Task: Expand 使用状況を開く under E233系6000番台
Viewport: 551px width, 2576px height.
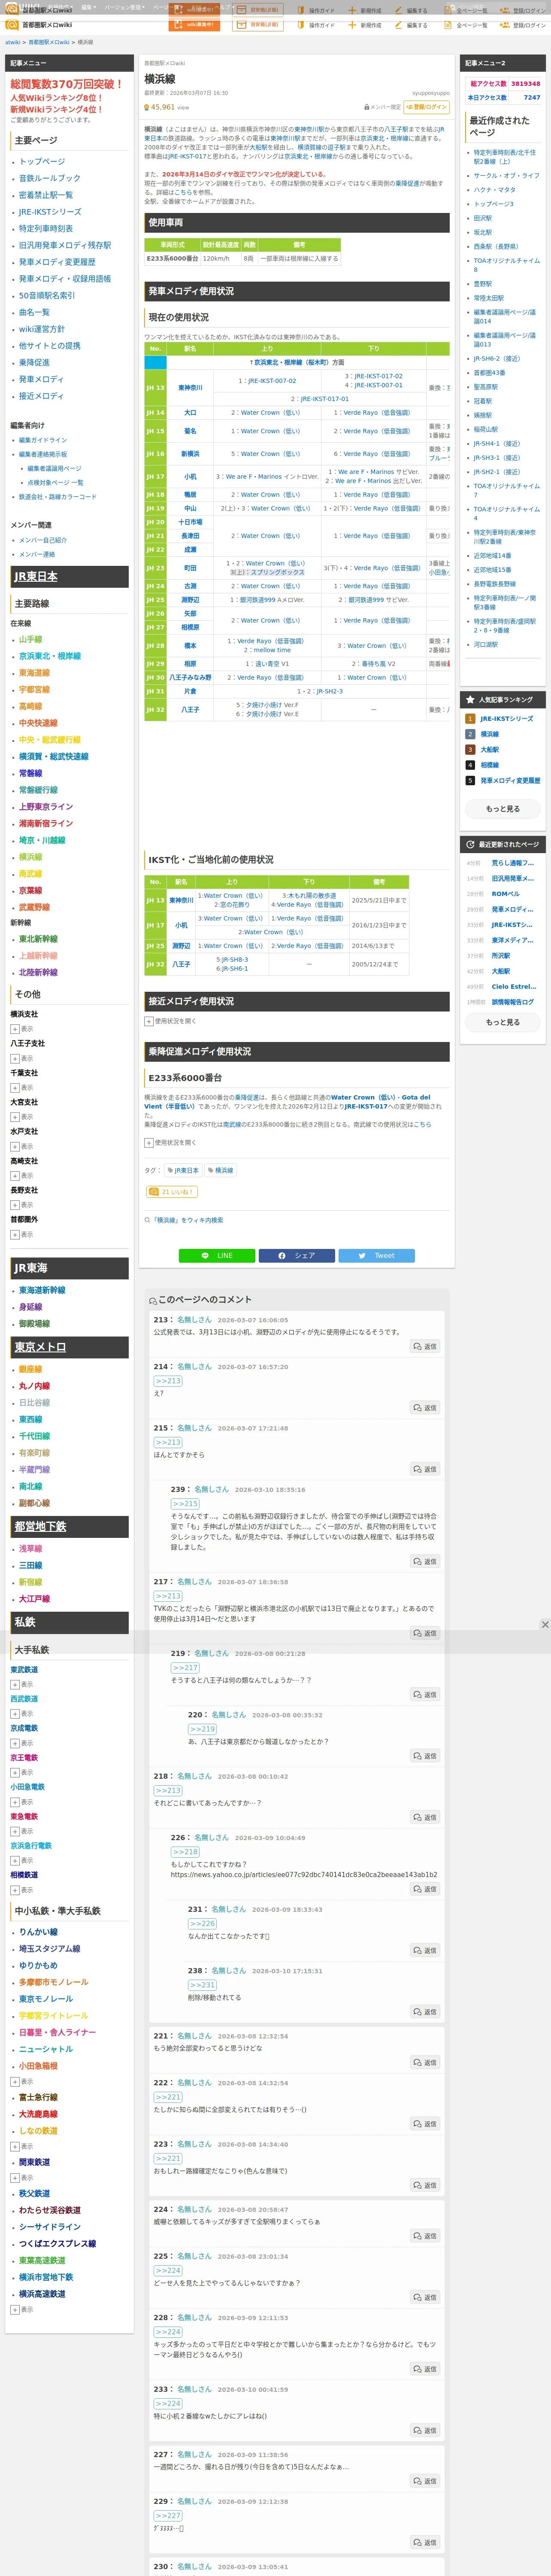Action: (171, 1142)
